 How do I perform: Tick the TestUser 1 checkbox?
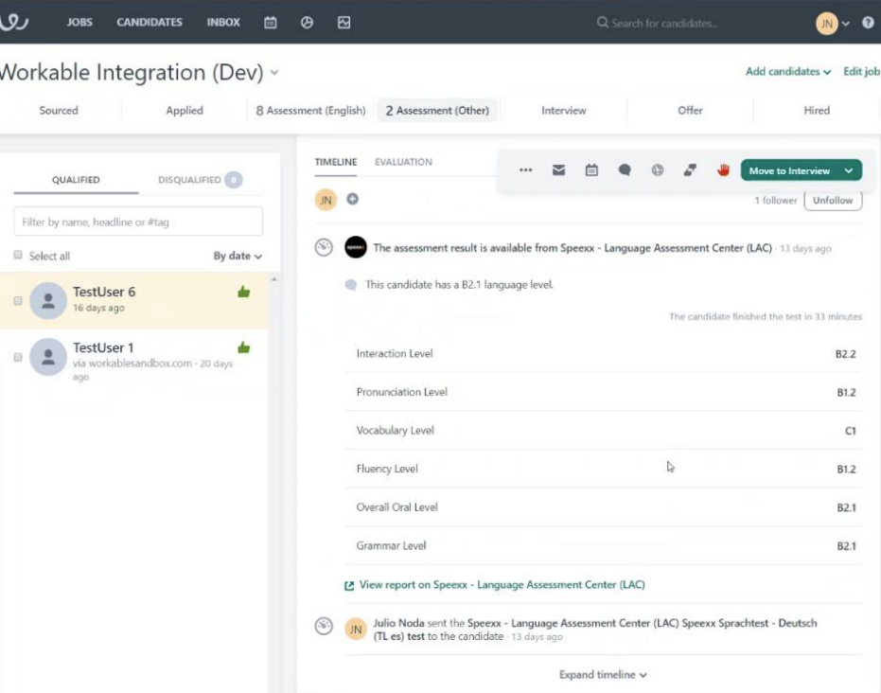click(x=18, y=357)
